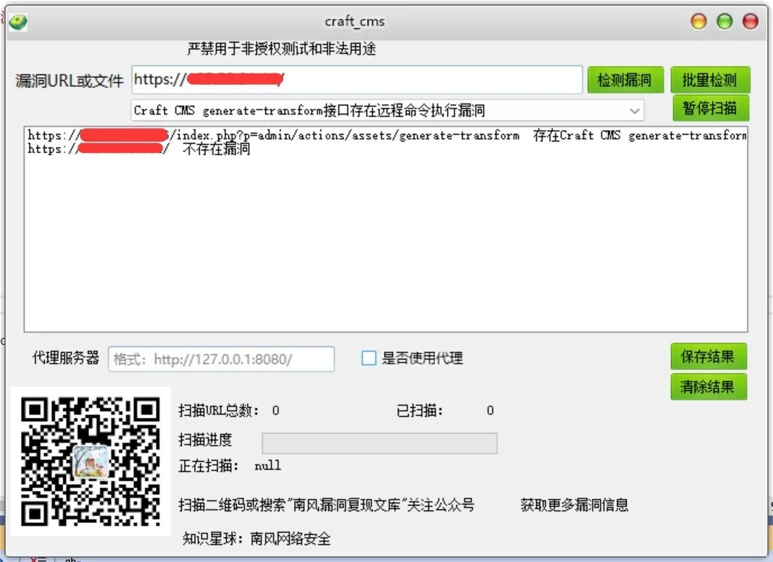Select the generate-transform result line

(x=387, y=135)
